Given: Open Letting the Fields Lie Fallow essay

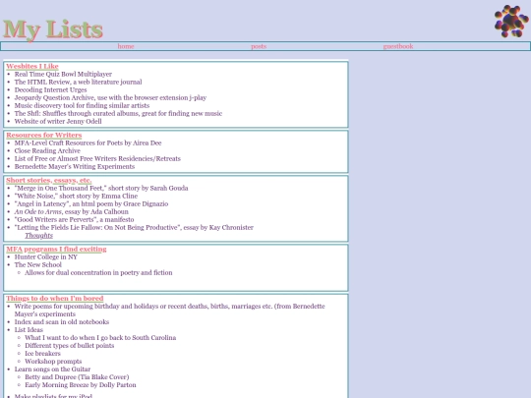Looking at the screenshot, I should 134,227.
